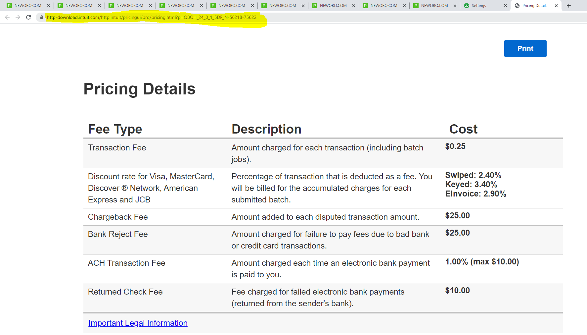This screenshot has height=335, width=587.
Task: Select the Pricing Details tab
Action: (534, 6)
